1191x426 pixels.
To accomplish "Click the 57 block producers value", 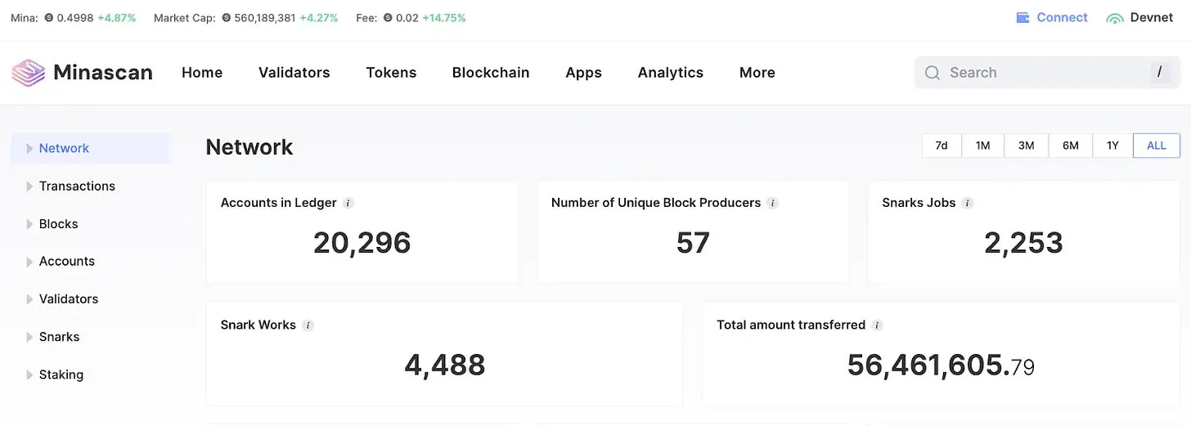I will click(x=693, y=243).
